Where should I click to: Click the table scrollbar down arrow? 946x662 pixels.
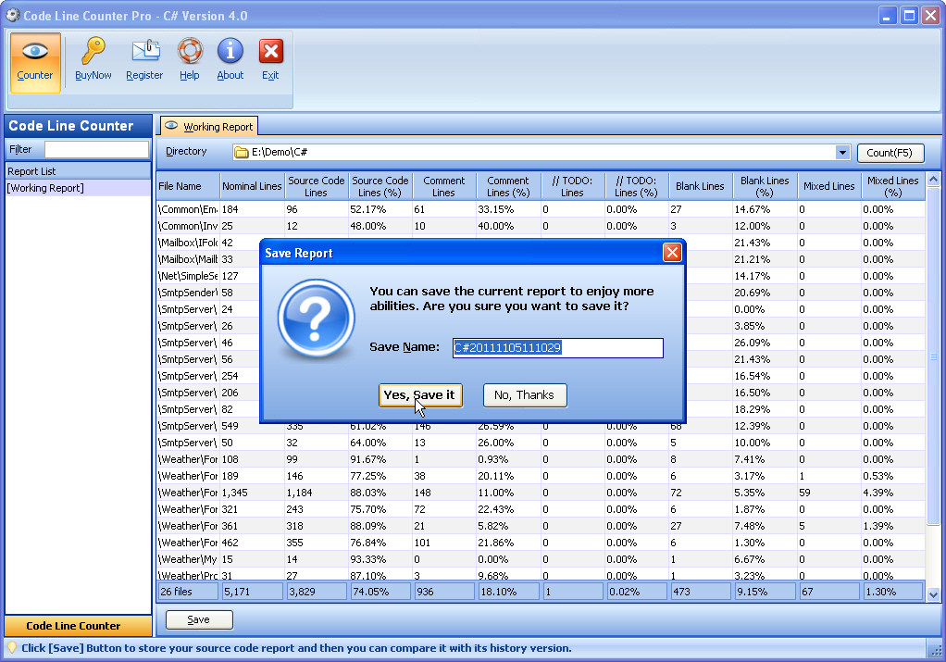click(x=933, y=595)
